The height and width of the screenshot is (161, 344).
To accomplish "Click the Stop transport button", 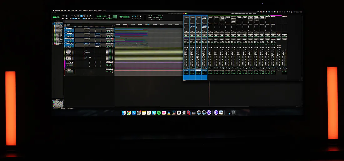I will coord(135,16).
